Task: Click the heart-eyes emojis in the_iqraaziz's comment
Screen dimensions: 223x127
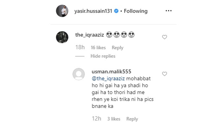Action: (x=120, y=34)
